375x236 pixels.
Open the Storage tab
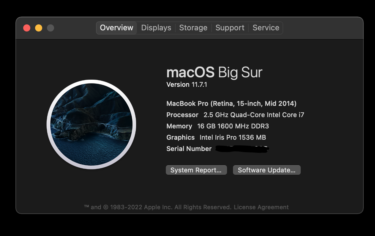[x=193, y=28]
